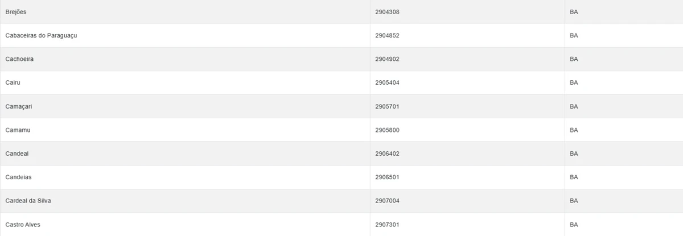The image size is (683, 236).
Task: Click the code 2906402 cell
Action: (x=387, y=154)
